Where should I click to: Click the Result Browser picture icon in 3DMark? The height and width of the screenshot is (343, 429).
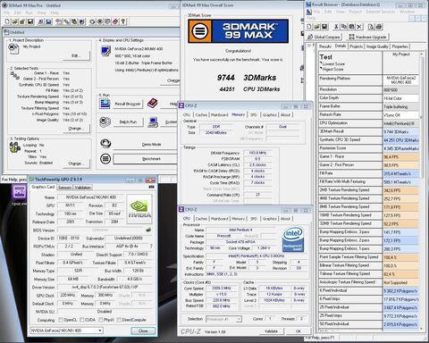point(105,104)
